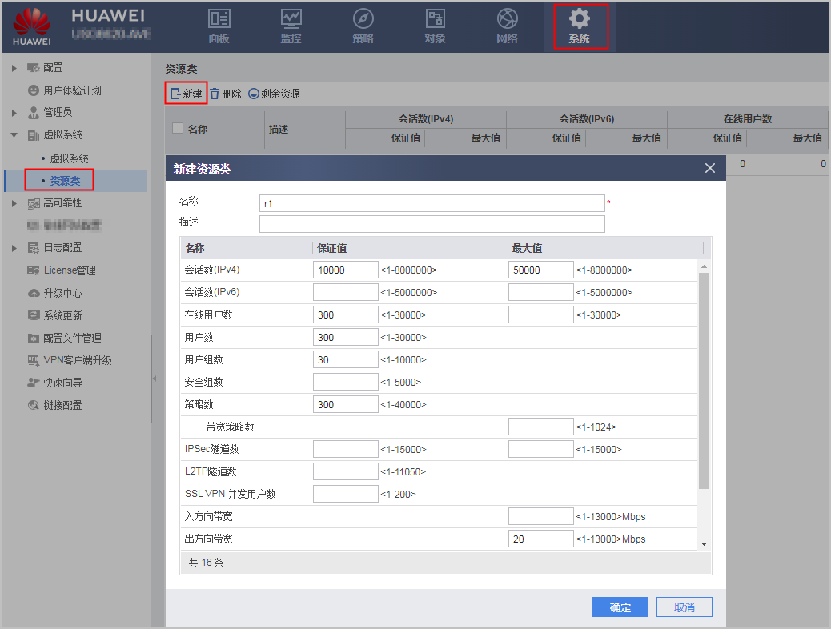Viewport: 831px width, 629px height.
Task: Focus SSL VPN 并发用户数 field
Action: tap(346, 494)
